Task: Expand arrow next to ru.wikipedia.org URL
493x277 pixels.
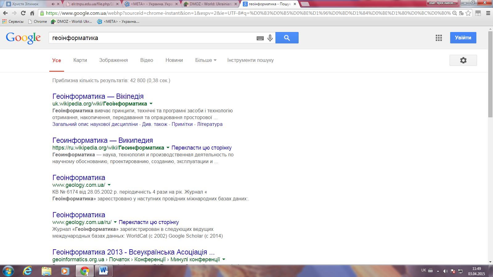Action: (x=168, y=148)
